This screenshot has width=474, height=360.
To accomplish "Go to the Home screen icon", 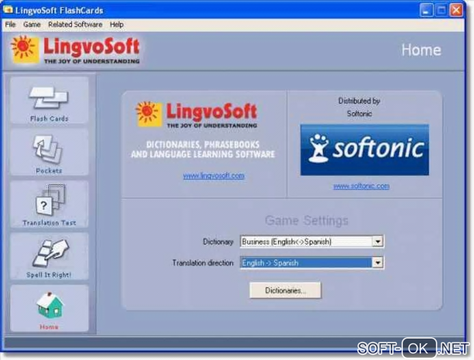I will click(x=49, y=308).
